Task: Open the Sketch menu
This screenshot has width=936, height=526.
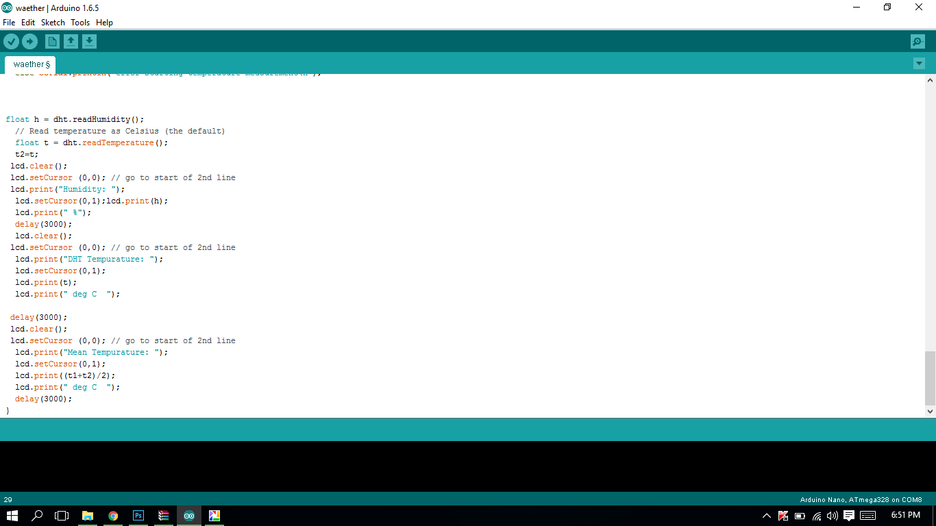Action: (x=53, y=23)
